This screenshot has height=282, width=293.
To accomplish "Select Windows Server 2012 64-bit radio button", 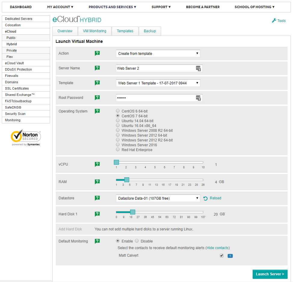I will tap(118, 135).
